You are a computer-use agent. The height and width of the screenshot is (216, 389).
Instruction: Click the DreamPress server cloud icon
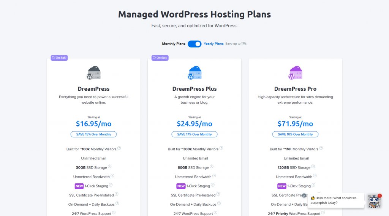pyautogui.click(x=93, y=73)
